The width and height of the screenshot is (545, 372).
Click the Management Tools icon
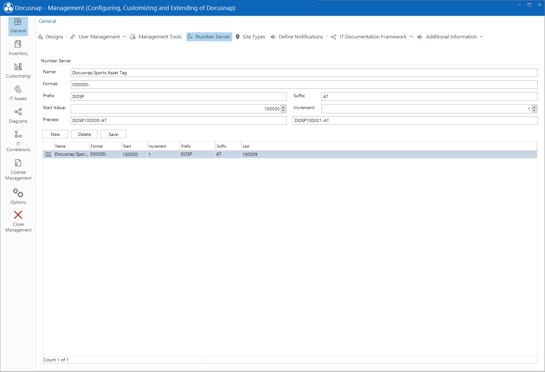point(133,37)
